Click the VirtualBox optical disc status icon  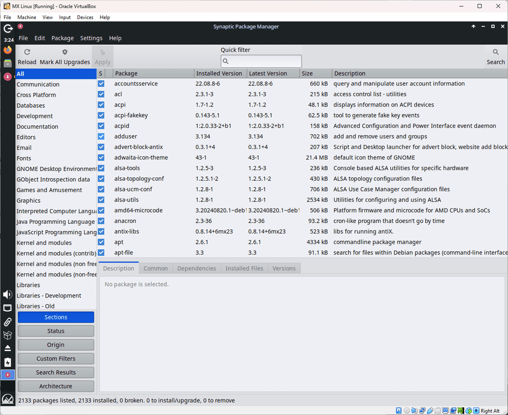[x=406, y=410]
